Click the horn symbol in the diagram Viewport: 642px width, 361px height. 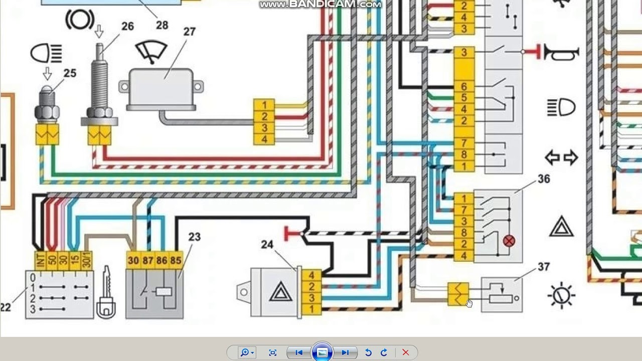click(561, 53)
